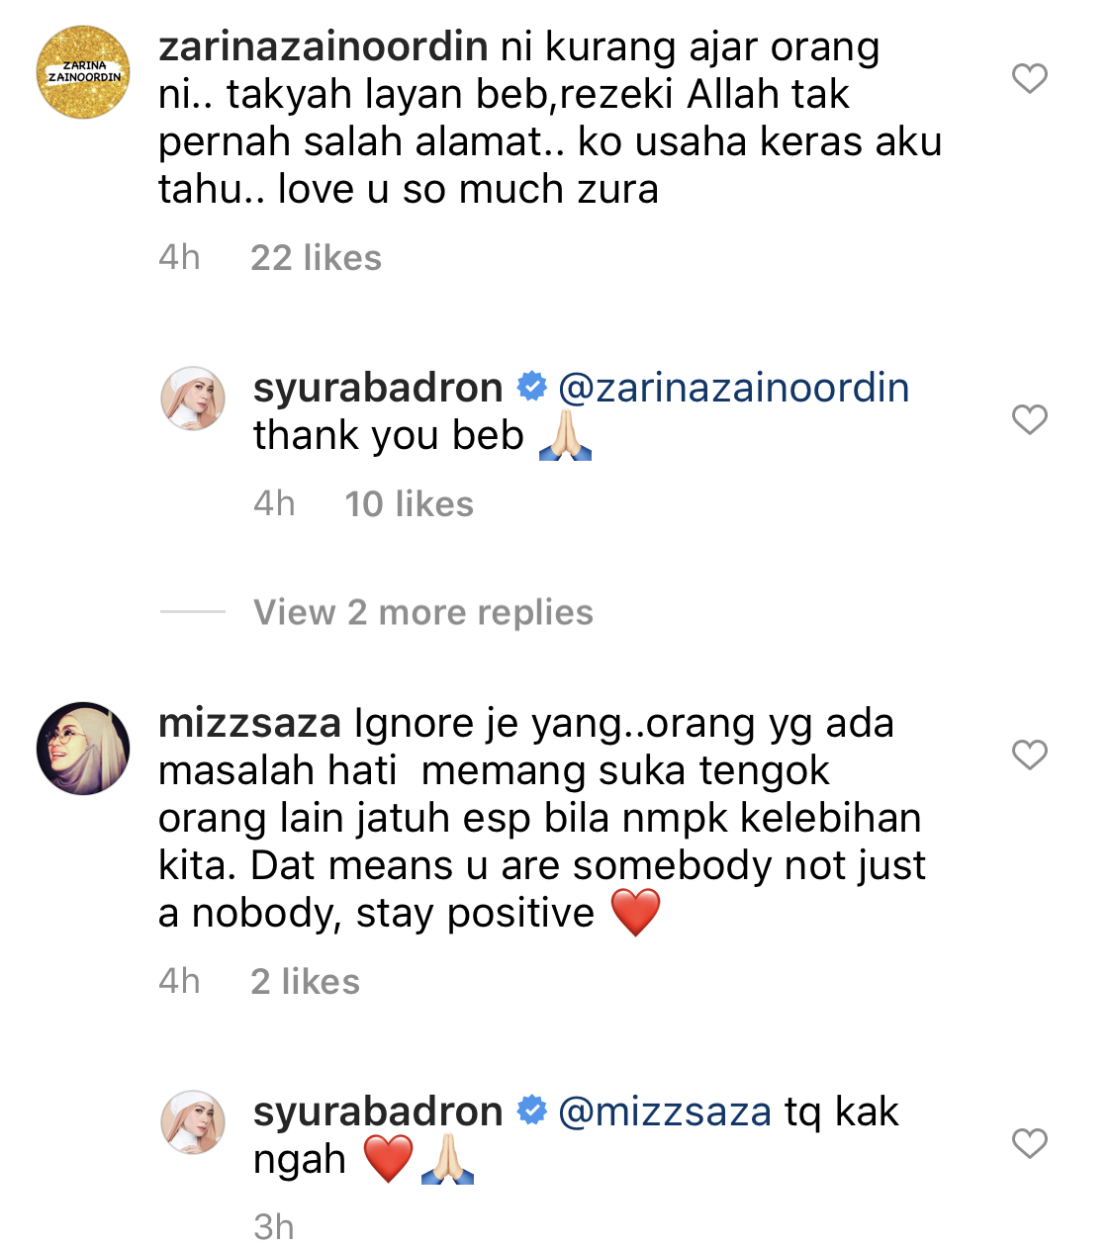Tap verified badge beside syurabadron's first reply
1113x1246 pixels.
pos(531,387)
